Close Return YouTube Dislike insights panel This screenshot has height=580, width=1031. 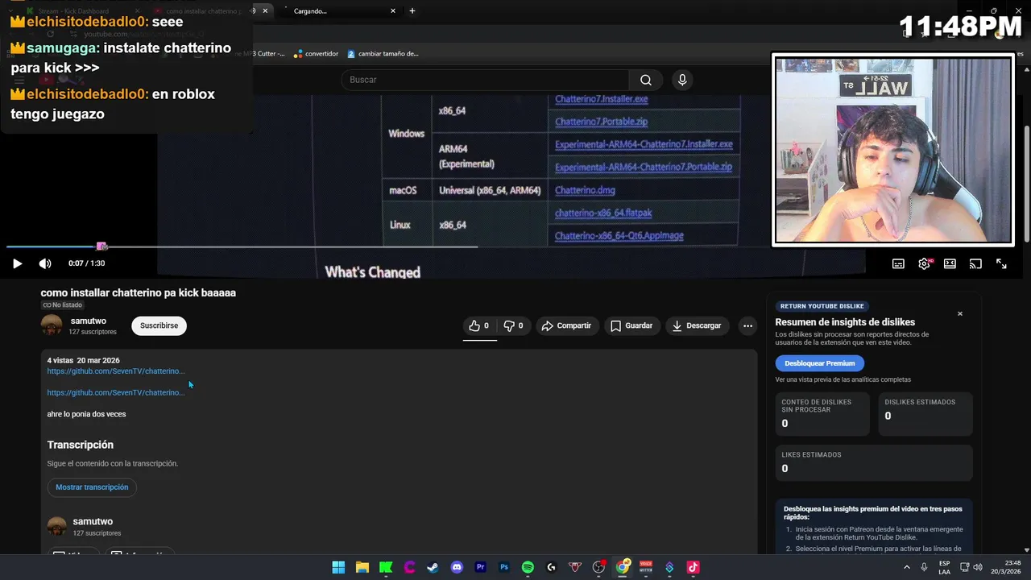959,313
